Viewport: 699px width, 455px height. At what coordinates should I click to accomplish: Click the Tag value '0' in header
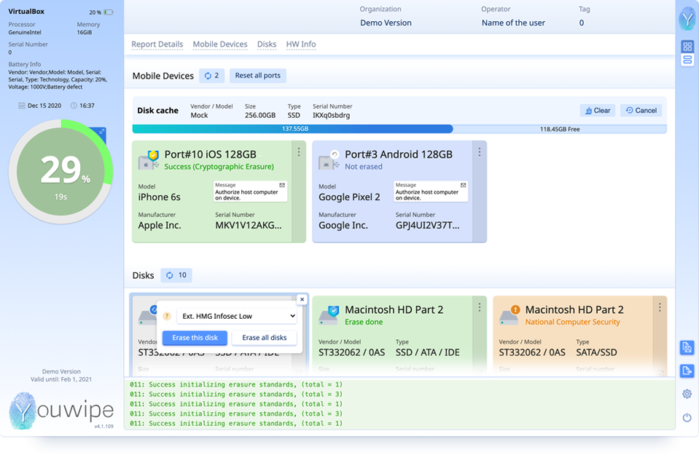(x=582, y=23)
